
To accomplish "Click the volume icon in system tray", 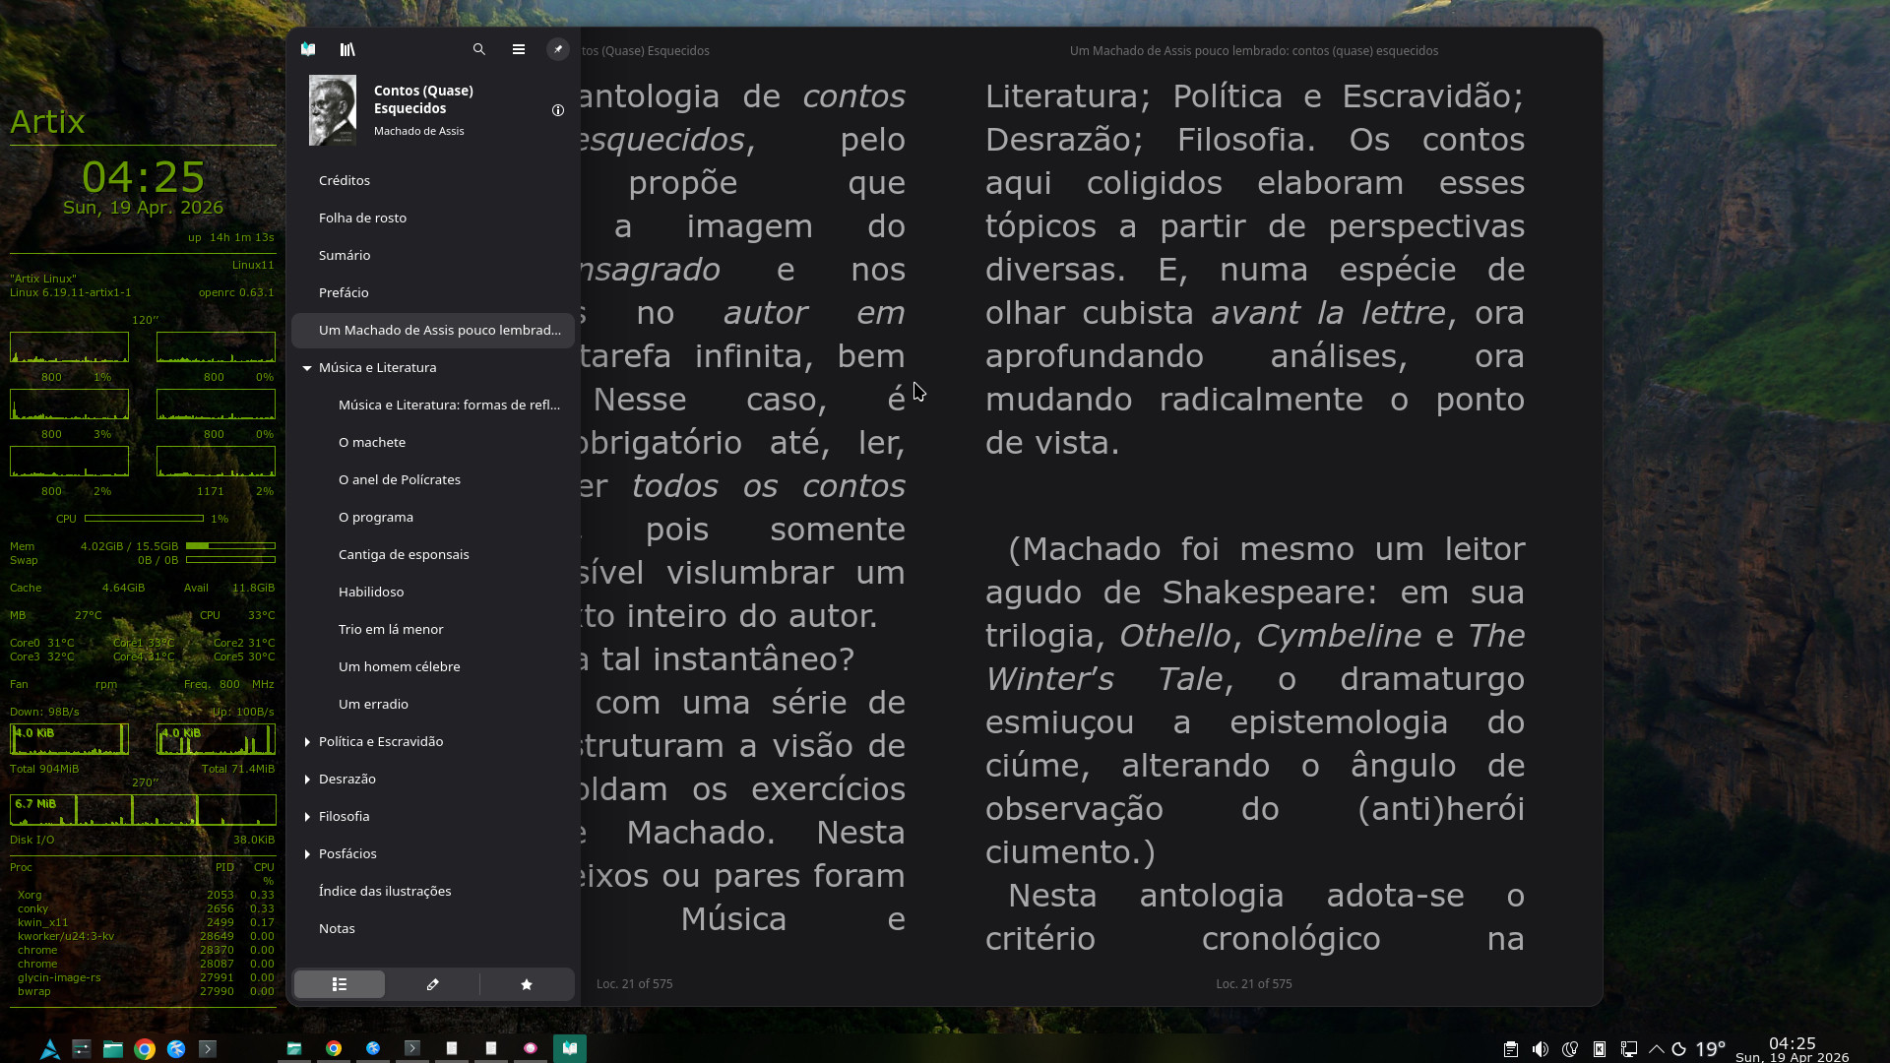I will [x=1541, y=1049].
